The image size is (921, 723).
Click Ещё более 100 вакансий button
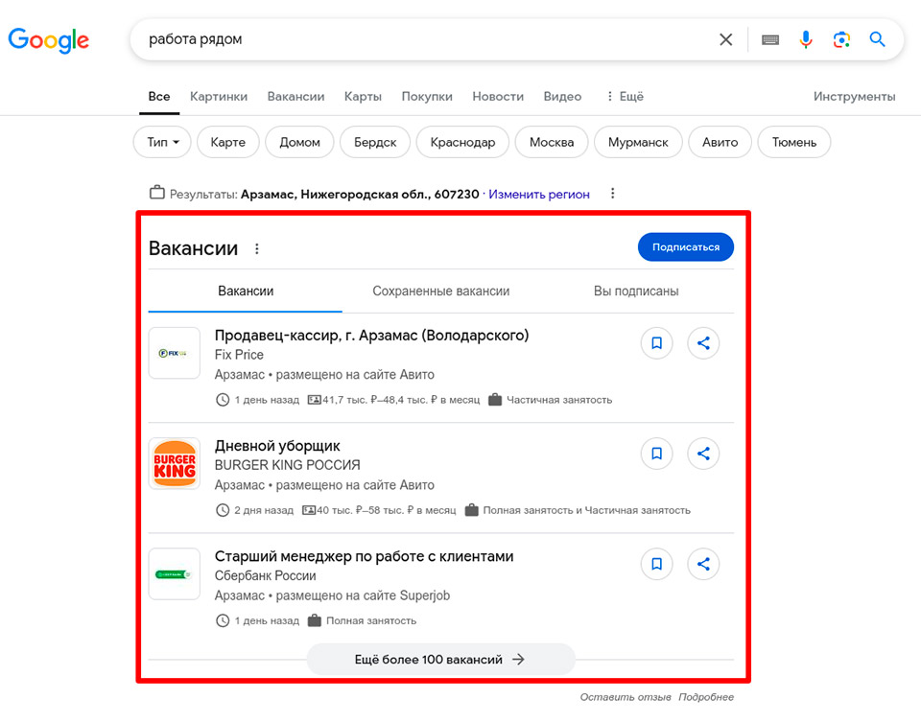(440, 659)
